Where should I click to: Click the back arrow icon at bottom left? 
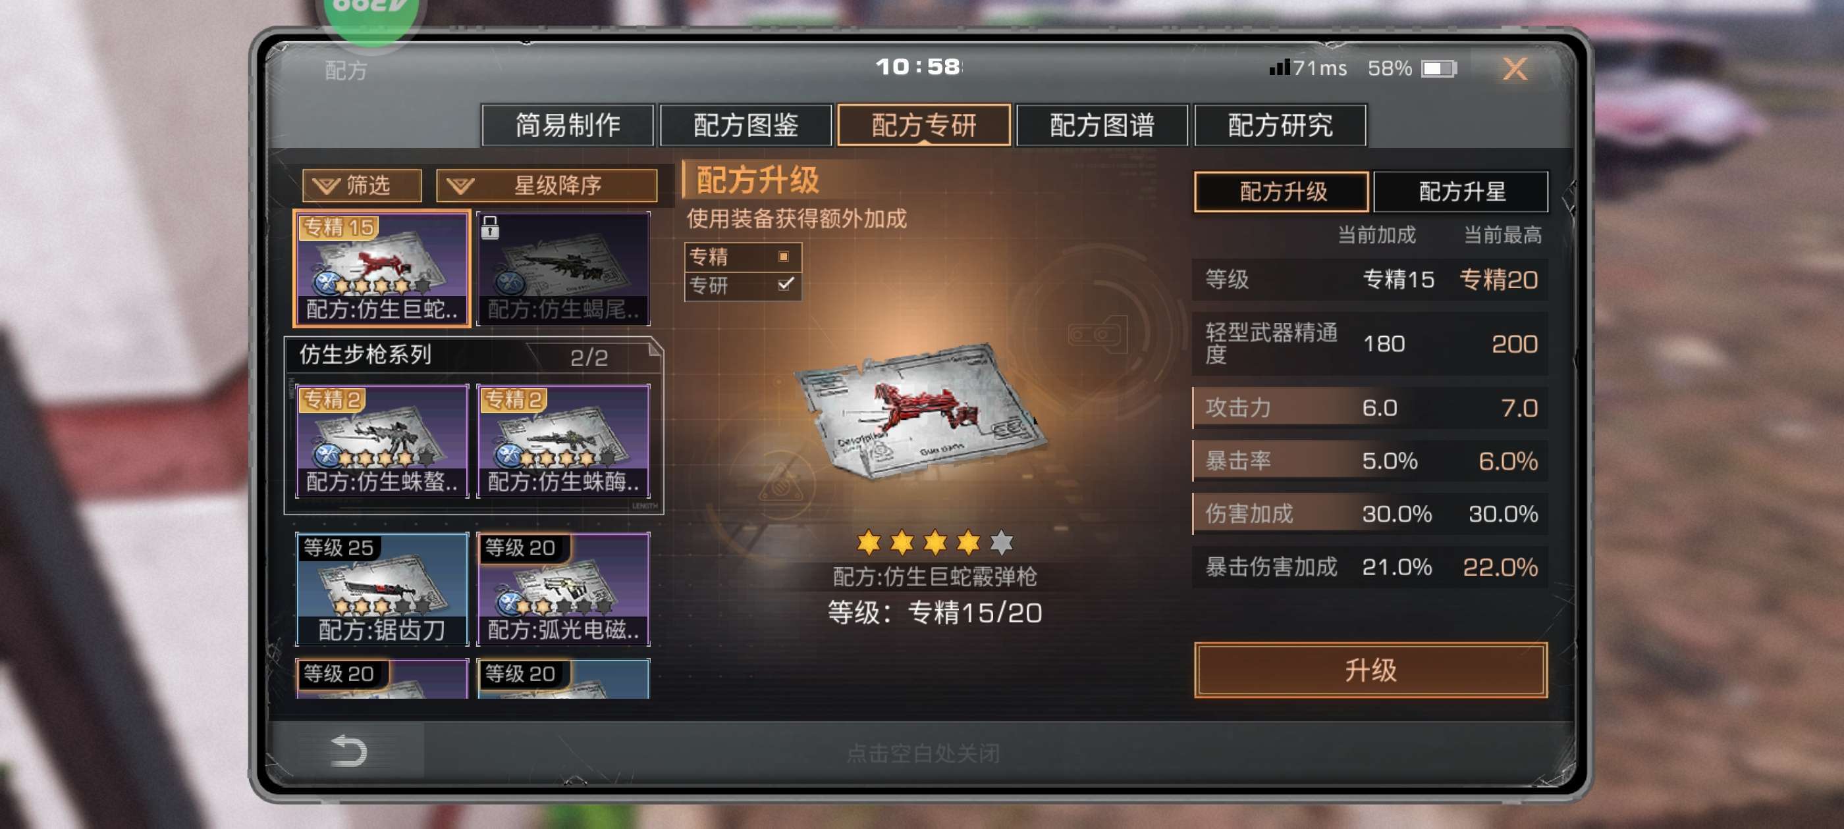point(349,750)
